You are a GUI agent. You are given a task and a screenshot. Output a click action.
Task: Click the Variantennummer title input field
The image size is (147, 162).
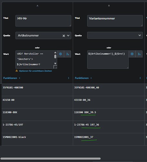[115, 21]
